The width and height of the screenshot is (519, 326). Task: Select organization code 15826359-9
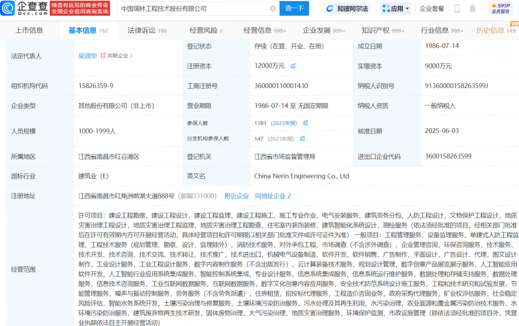[96, 86]
